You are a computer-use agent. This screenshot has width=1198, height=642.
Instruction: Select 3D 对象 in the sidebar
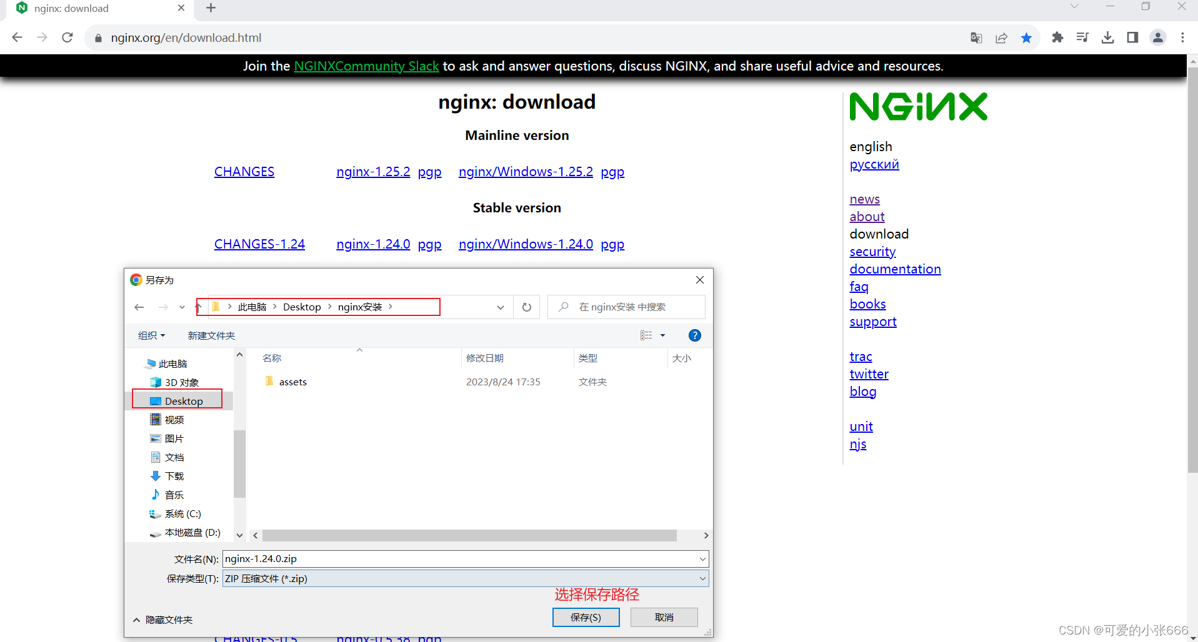click(181, 382)
